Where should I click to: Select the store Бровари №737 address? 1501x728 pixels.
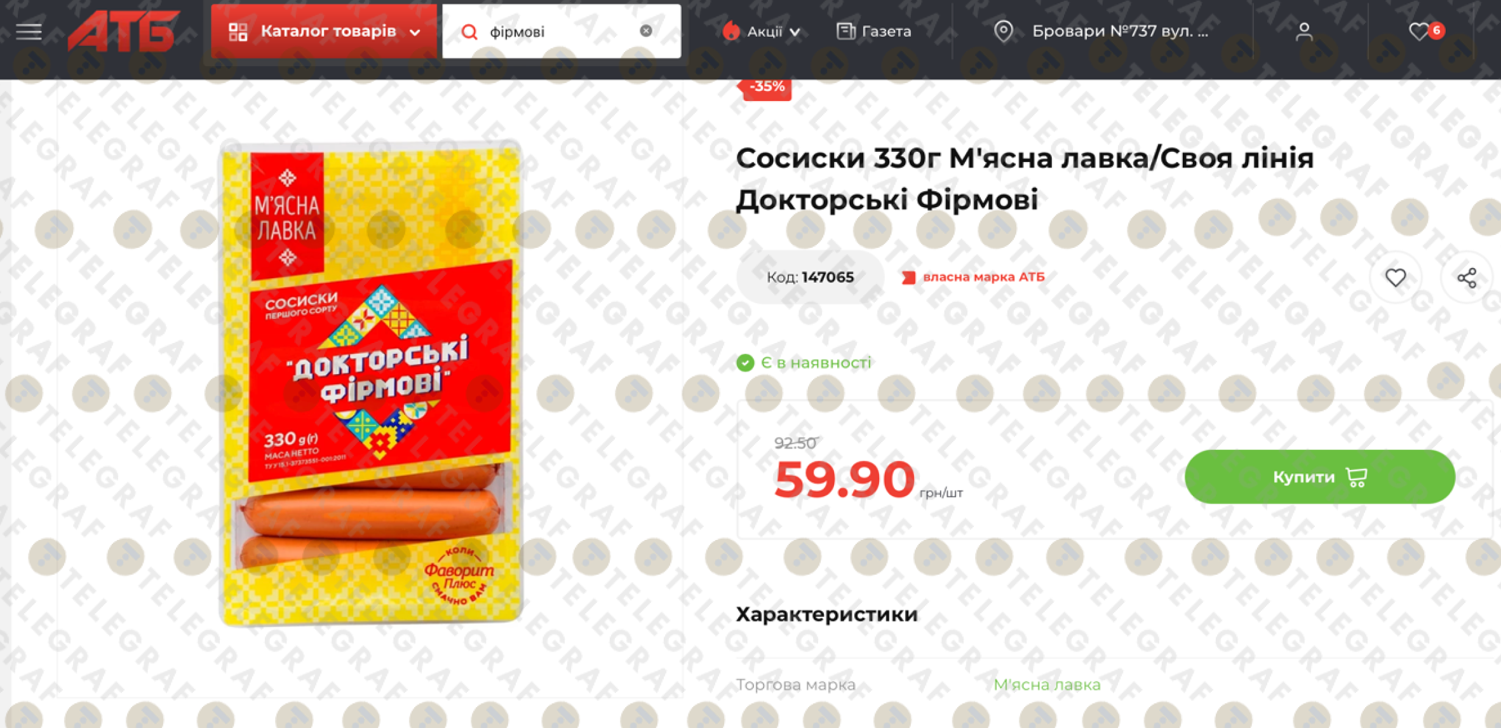click(x=1120, y=31)
